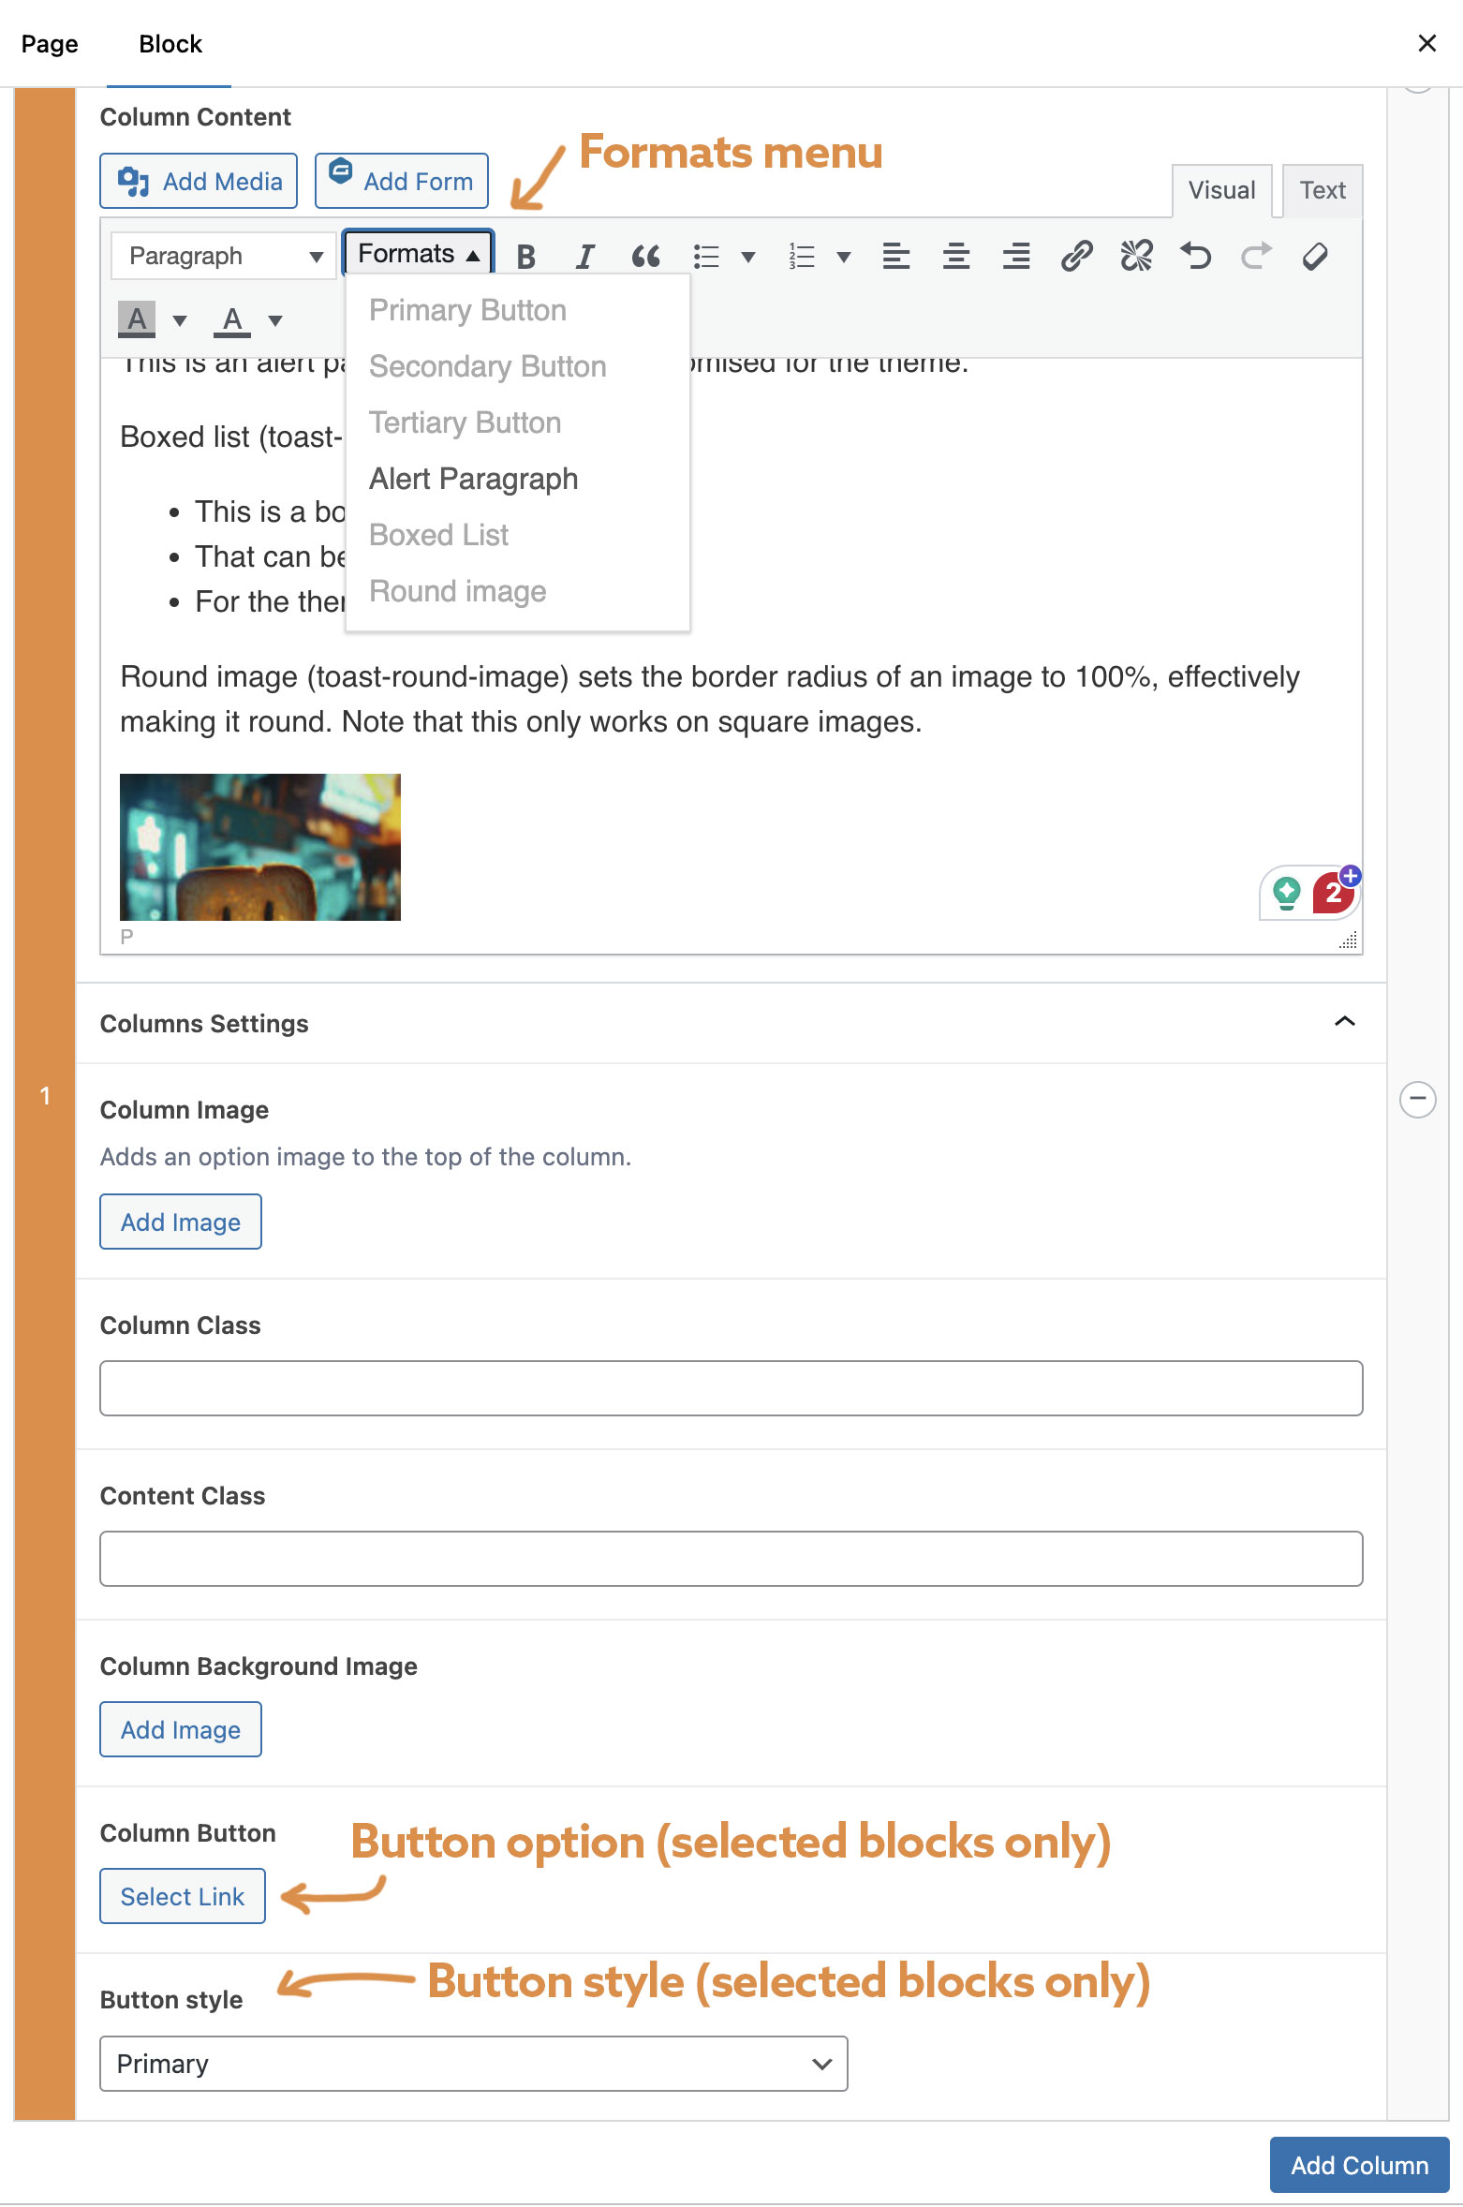Remove link with the unlink icon
Viewport: 1463px width, 2207px height.
pos(1136,256)
